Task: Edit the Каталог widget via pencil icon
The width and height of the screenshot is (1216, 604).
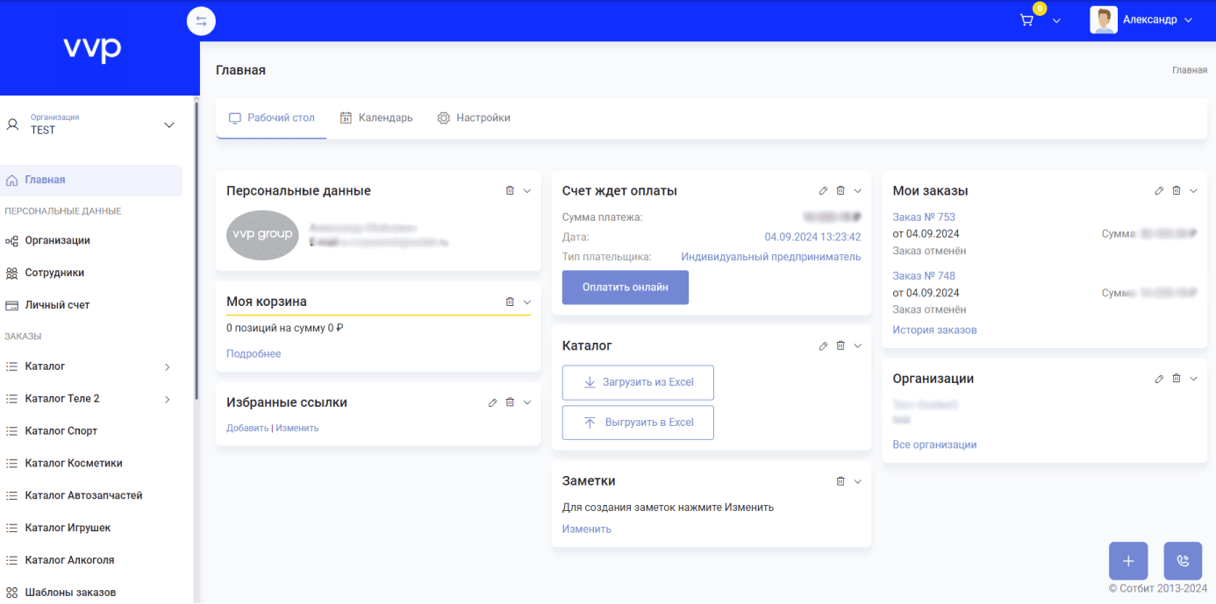Action: [x=823, y=346]
